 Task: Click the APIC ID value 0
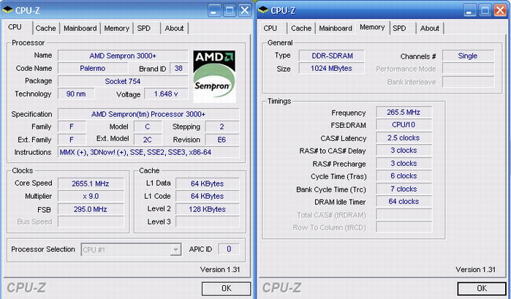(229, 249)
